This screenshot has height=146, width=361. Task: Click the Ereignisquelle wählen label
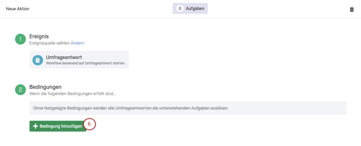click(x=49, y=43)
